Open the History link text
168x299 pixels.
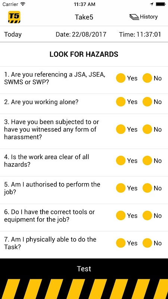[149, 17]
